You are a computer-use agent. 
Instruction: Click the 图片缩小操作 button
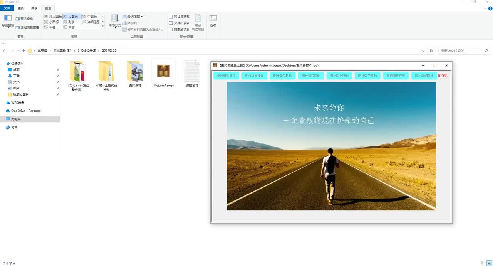226,76
